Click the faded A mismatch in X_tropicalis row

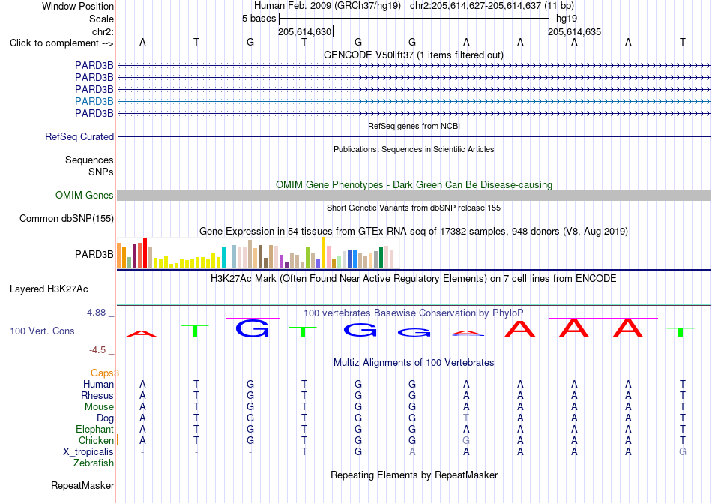point(412,452)
